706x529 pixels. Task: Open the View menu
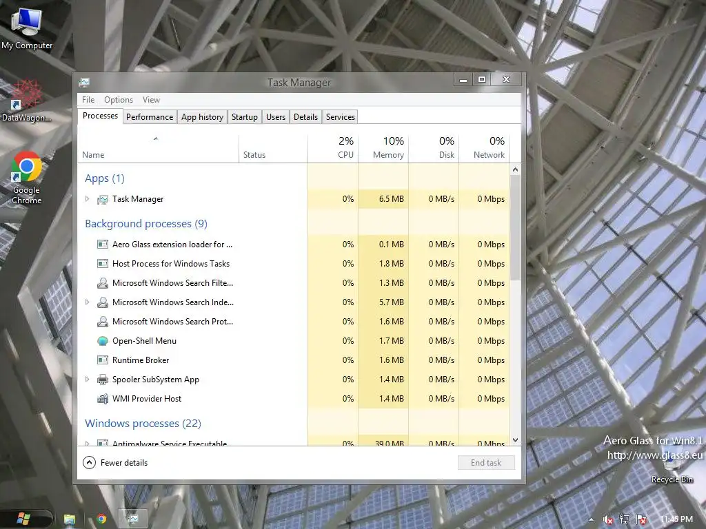[x=151, y=100]
